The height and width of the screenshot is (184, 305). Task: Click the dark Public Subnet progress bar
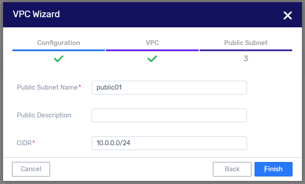coord(246,50)
